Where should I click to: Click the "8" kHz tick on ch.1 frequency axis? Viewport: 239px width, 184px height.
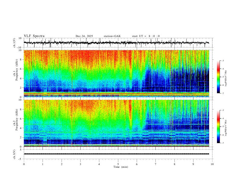click(21, 60)
